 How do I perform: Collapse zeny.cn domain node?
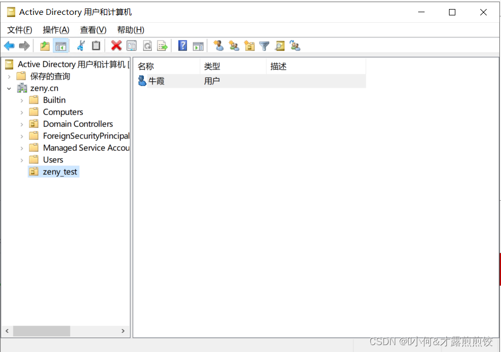pyautogui.click(x=9, y=89)
